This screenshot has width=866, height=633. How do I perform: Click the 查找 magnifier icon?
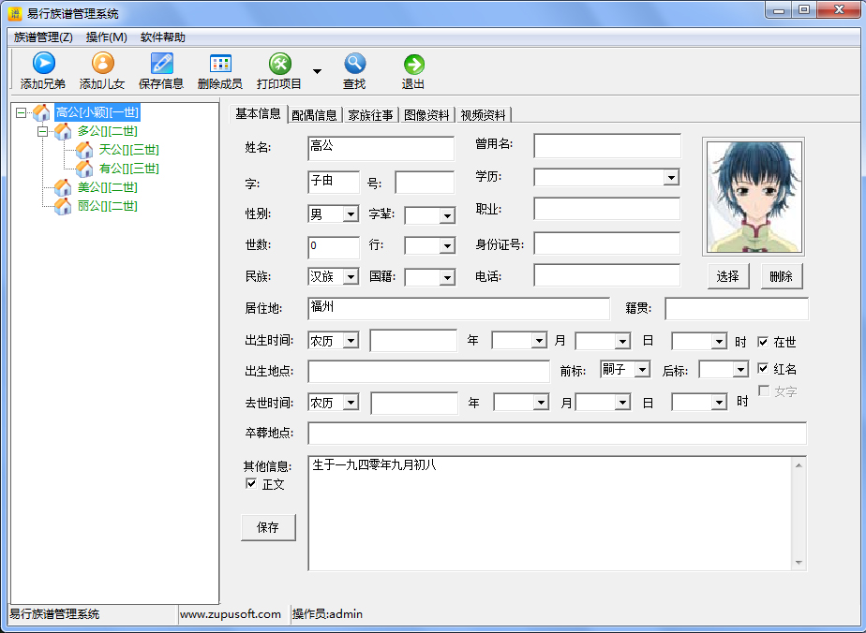click(x=354, y=64)
